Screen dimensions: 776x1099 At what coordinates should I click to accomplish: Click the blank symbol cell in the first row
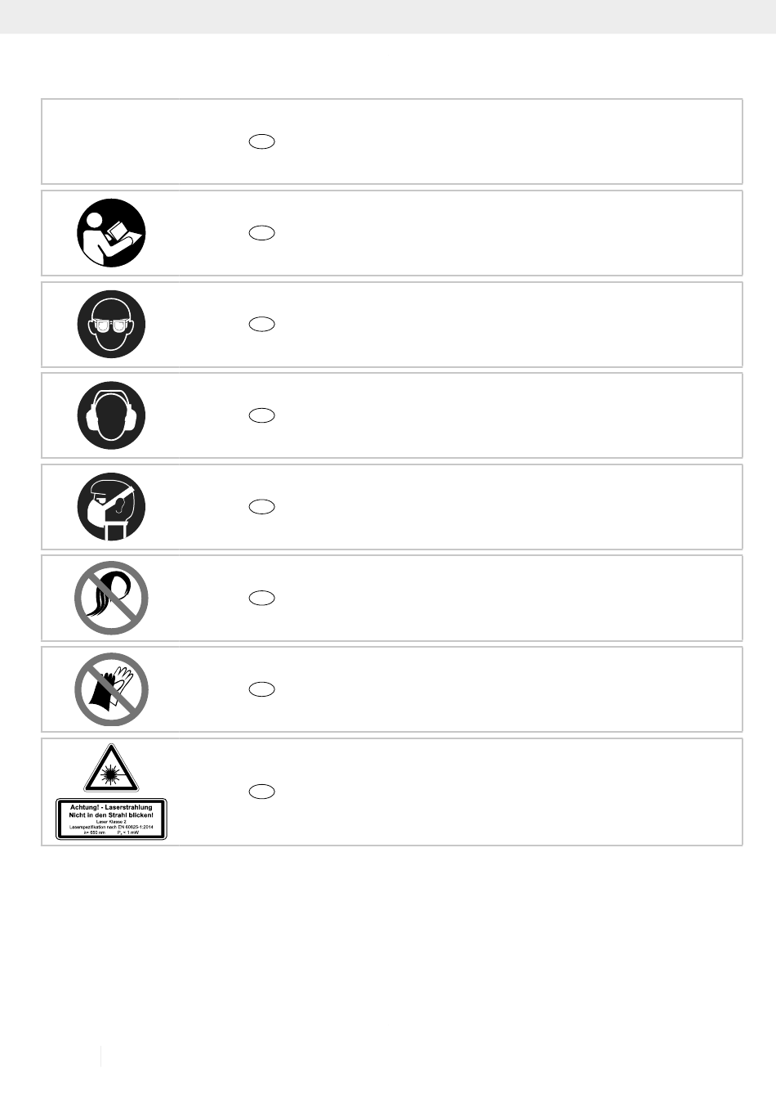pos(112,141)
